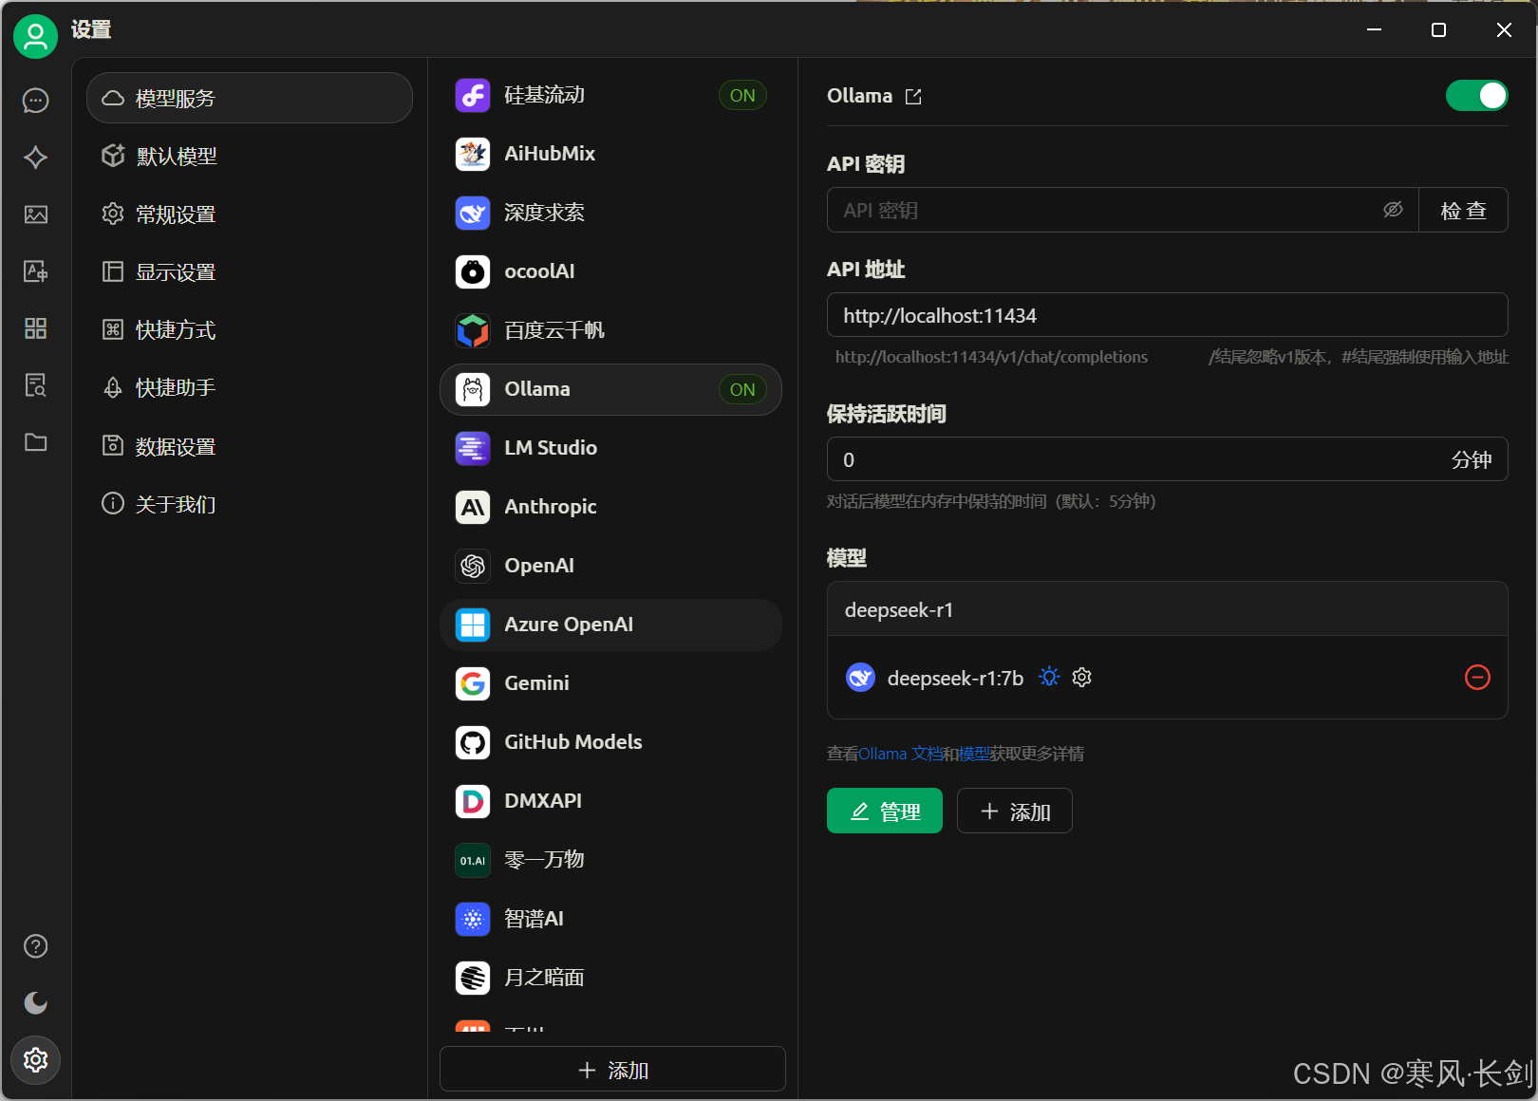Open 快捷方式 settings menu
1538x1101 pixels.
pyautogui.click(x=250, y=330)
